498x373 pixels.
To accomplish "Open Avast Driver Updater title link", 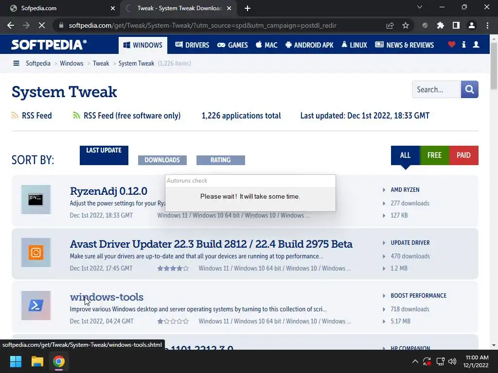I will 211,244.
